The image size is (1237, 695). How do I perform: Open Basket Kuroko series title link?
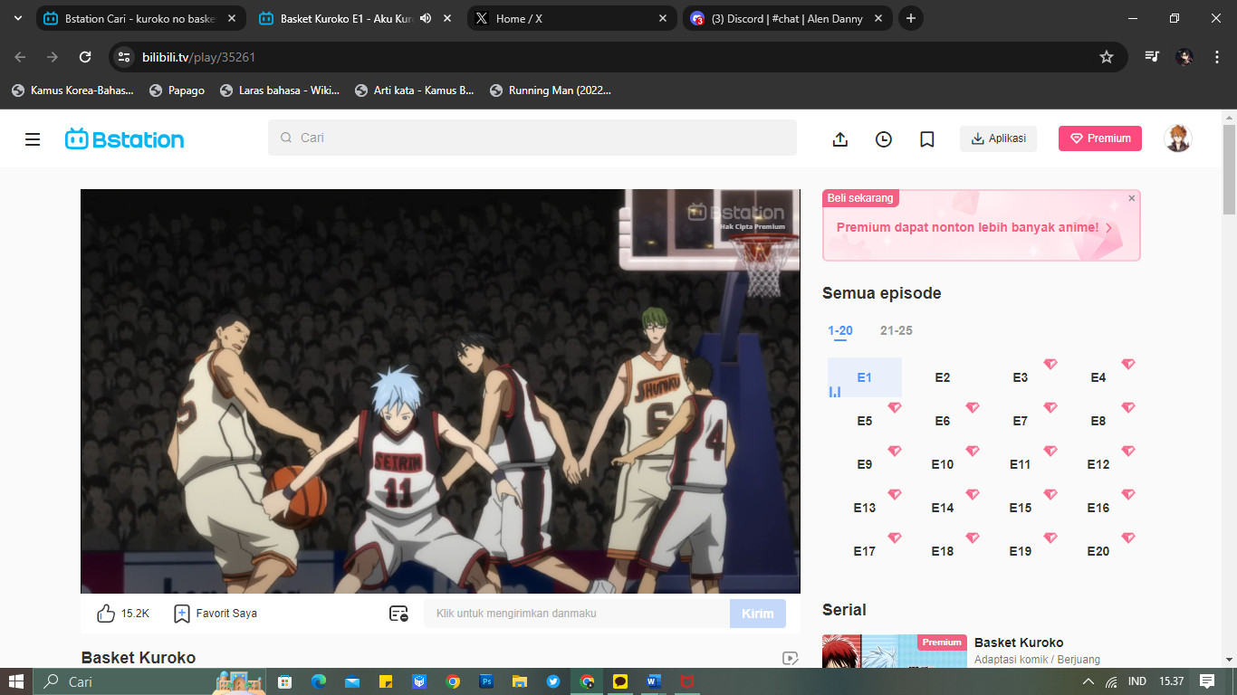(1019, 643)
